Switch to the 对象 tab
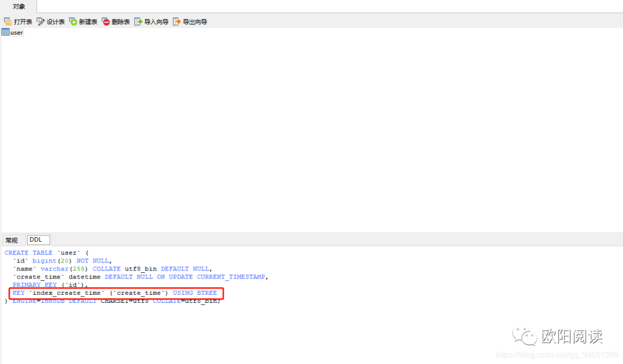 tap(18, 6)
